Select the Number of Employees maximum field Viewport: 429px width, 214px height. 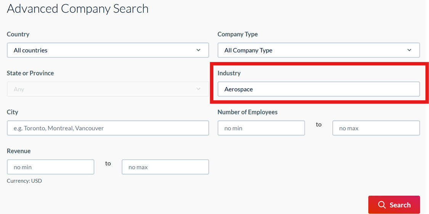tap(376, 128)
